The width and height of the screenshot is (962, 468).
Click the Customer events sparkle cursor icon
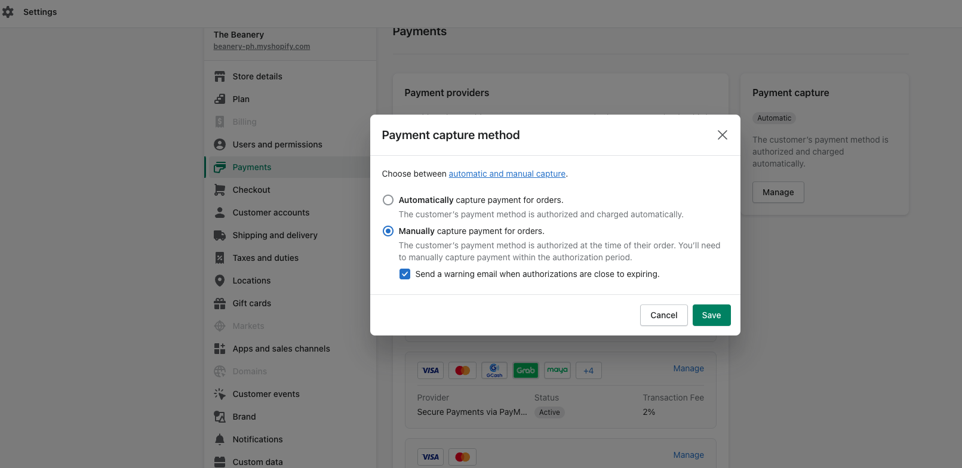(x=220, y=394)
